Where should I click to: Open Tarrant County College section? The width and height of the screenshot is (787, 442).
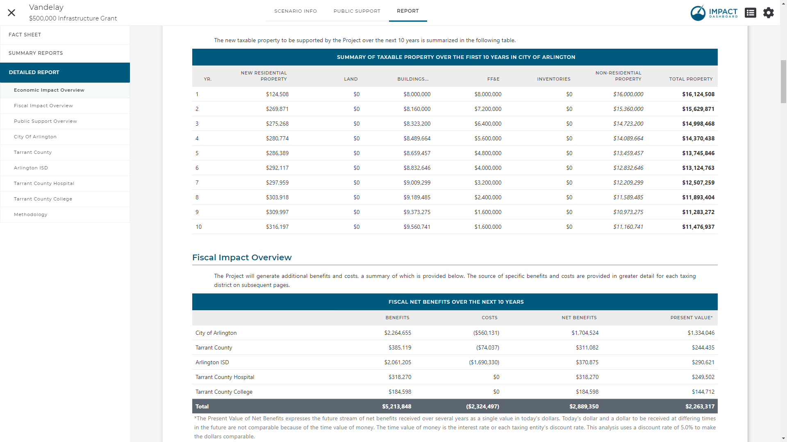click(43, 199)
